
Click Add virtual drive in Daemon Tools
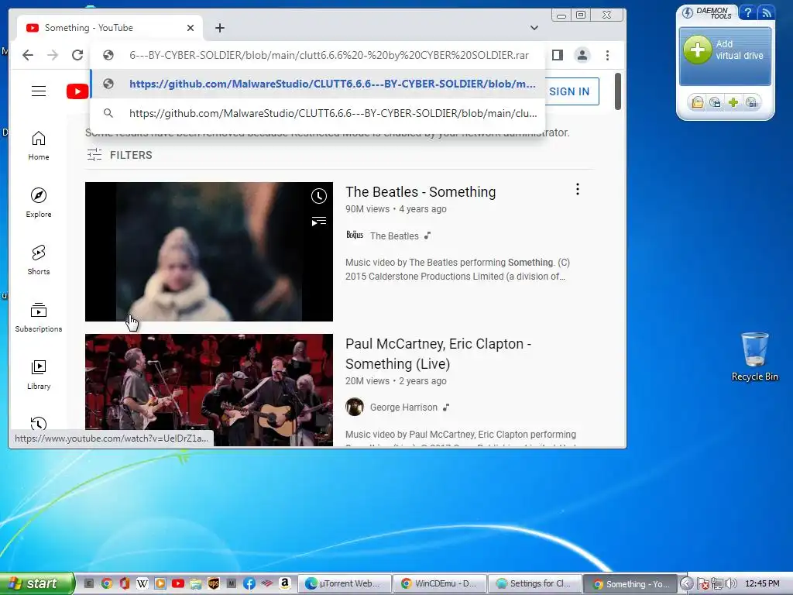click(725, 56)
